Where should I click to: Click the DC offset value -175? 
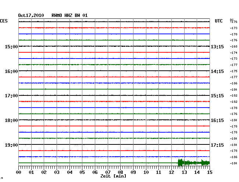(233, 71)
